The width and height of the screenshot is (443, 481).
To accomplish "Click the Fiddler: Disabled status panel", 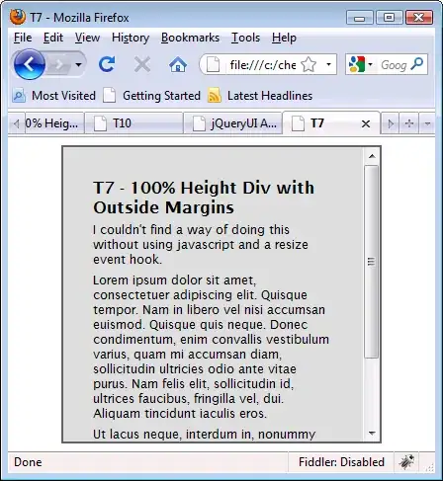I will click(x=341, y=462).
